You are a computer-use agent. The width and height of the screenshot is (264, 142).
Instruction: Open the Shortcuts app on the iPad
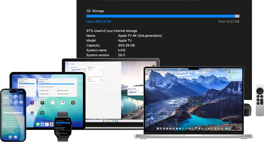pos(32,103)
